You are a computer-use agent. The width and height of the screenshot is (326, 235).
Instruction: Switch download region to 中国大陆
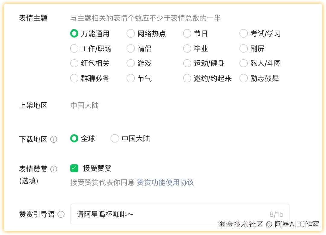click(115, 139)
